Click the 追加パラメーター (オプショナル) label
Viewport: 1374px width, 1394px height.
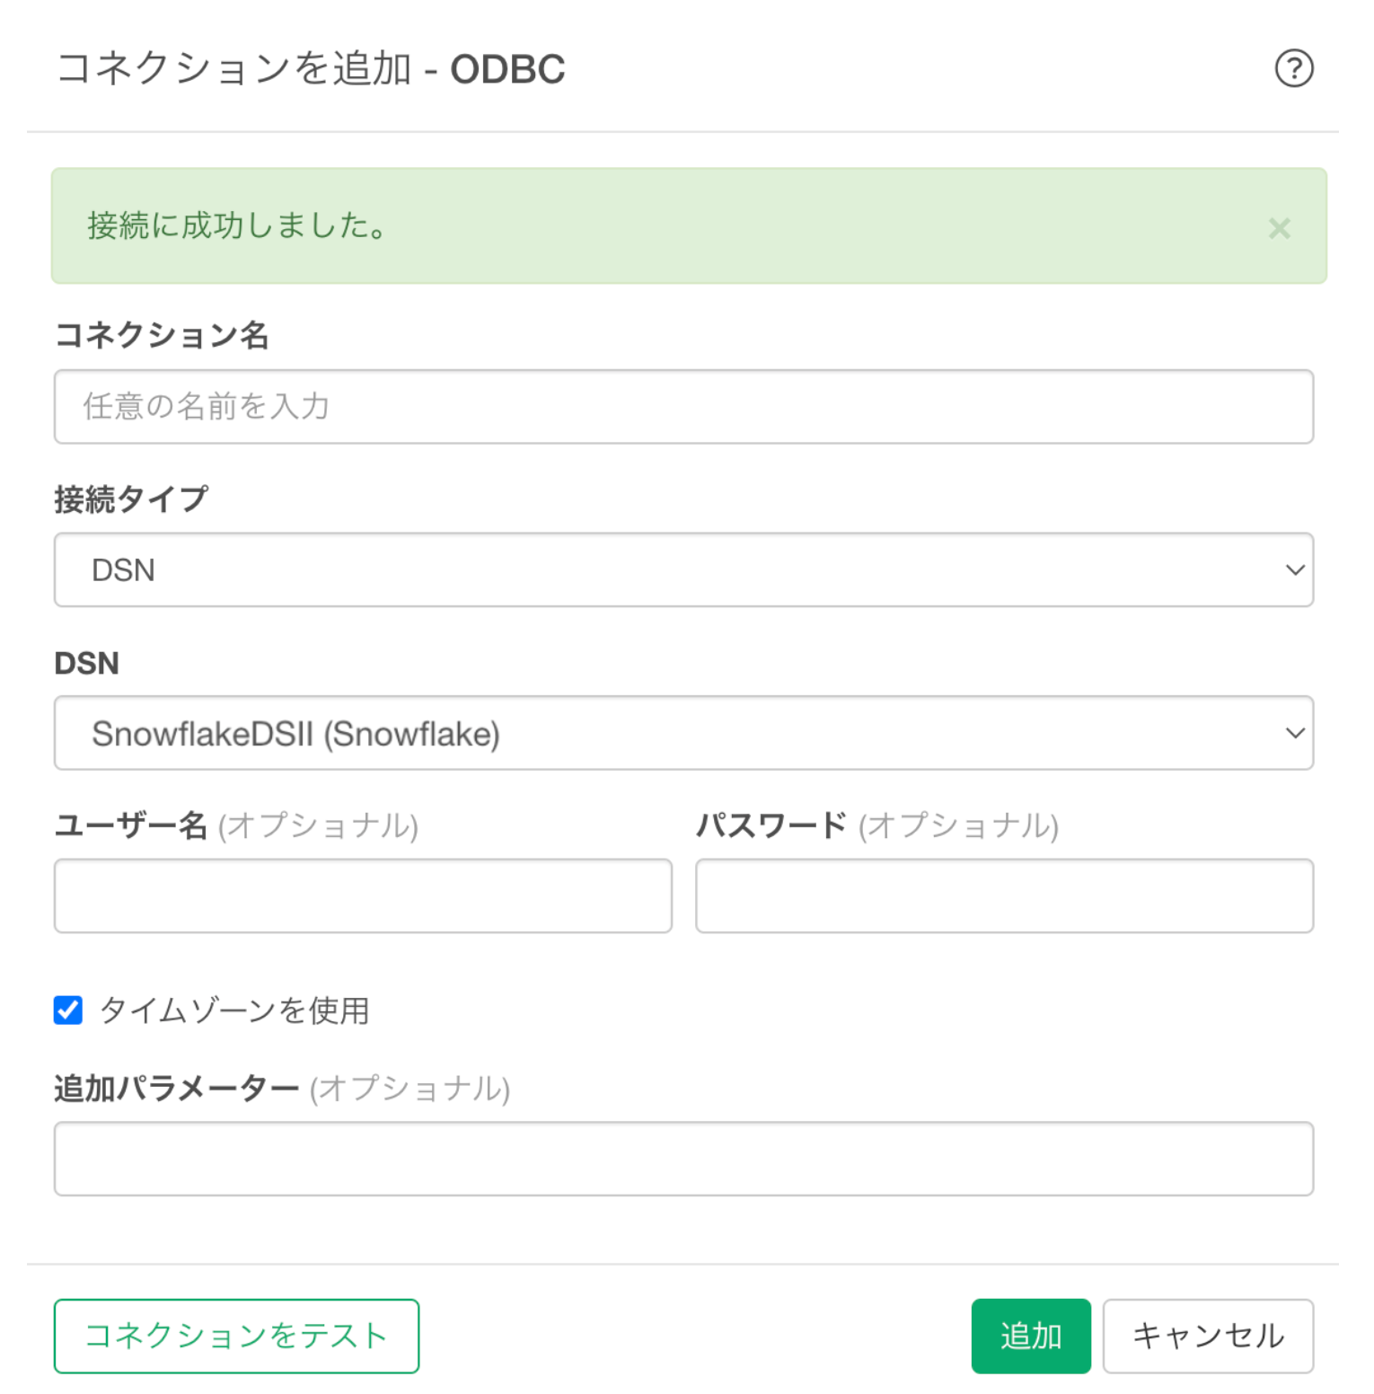tap(282, 1089)
